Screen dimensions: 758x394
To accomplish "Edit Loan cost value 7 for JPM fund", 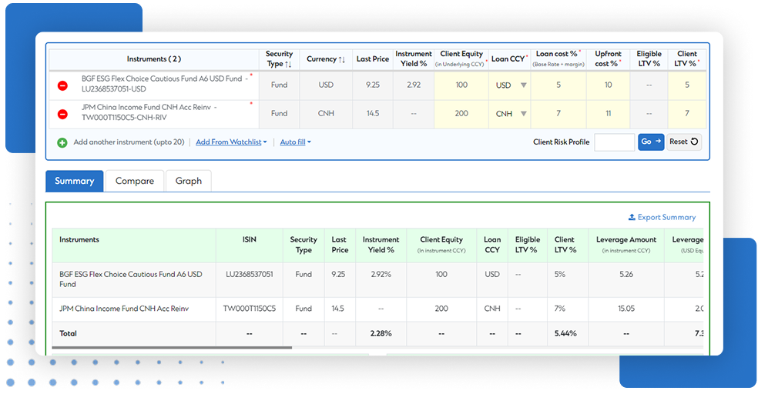I will (558, 113).
